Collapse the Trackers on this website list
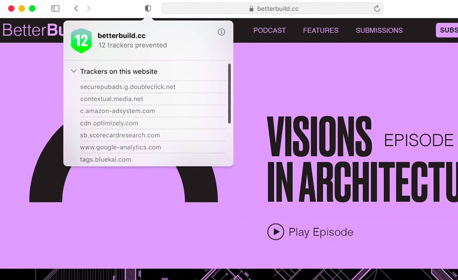The image size is (458, 280). 74,71
